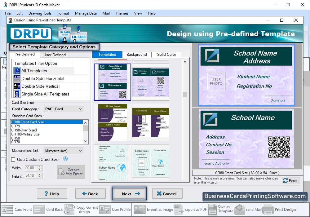The width and height of the screenshot is (310, 217).
Task: Select teal globe side-by-side template
Action: pyautogui.click(x=151, y=162)
